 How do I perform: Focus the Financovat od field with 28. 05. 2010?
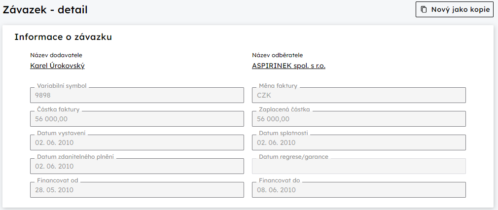pos(137,190)
